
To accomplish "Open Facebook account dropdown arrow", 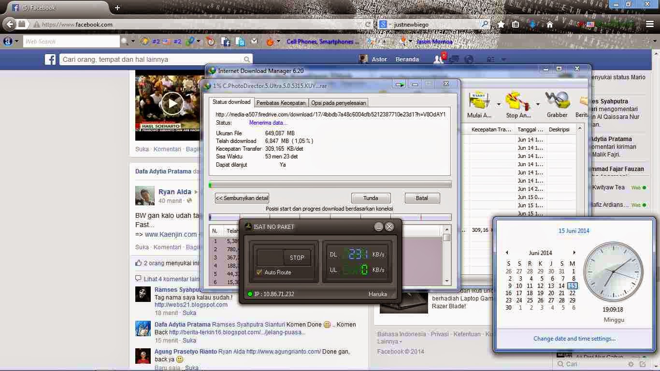I will coord(503,59).
